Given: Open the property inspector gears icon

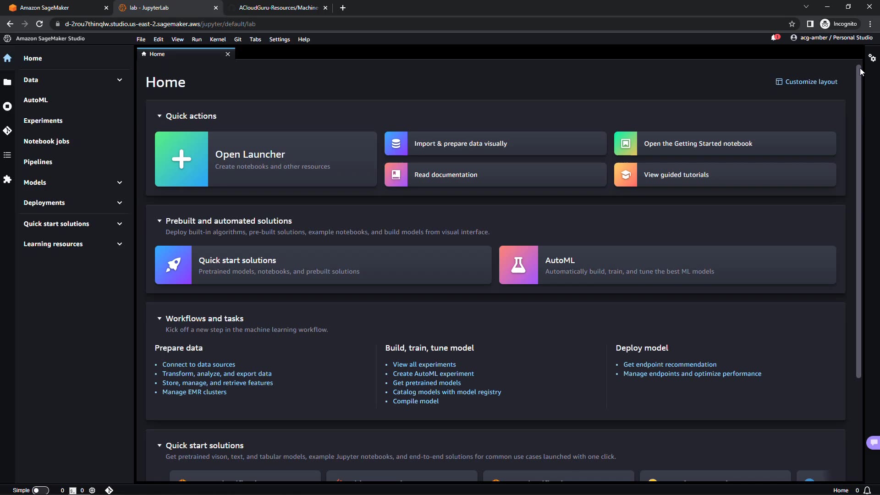Looking at the screenshot, I should point(872,58).
